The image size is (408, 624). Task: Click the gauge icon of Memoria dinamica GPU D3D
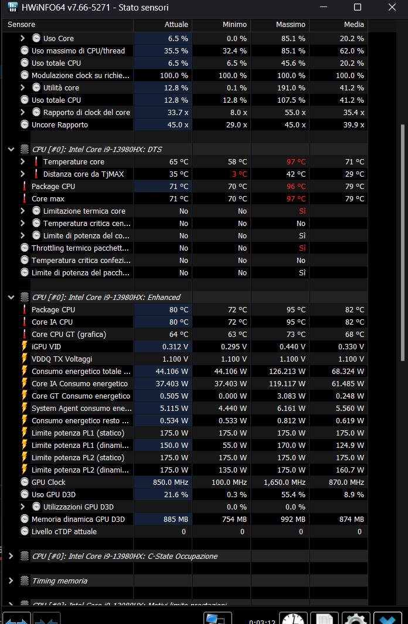point(25,520)
